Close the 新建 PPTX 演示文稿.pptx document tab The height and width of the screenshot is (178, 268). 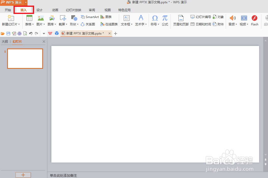coord(109,34)
